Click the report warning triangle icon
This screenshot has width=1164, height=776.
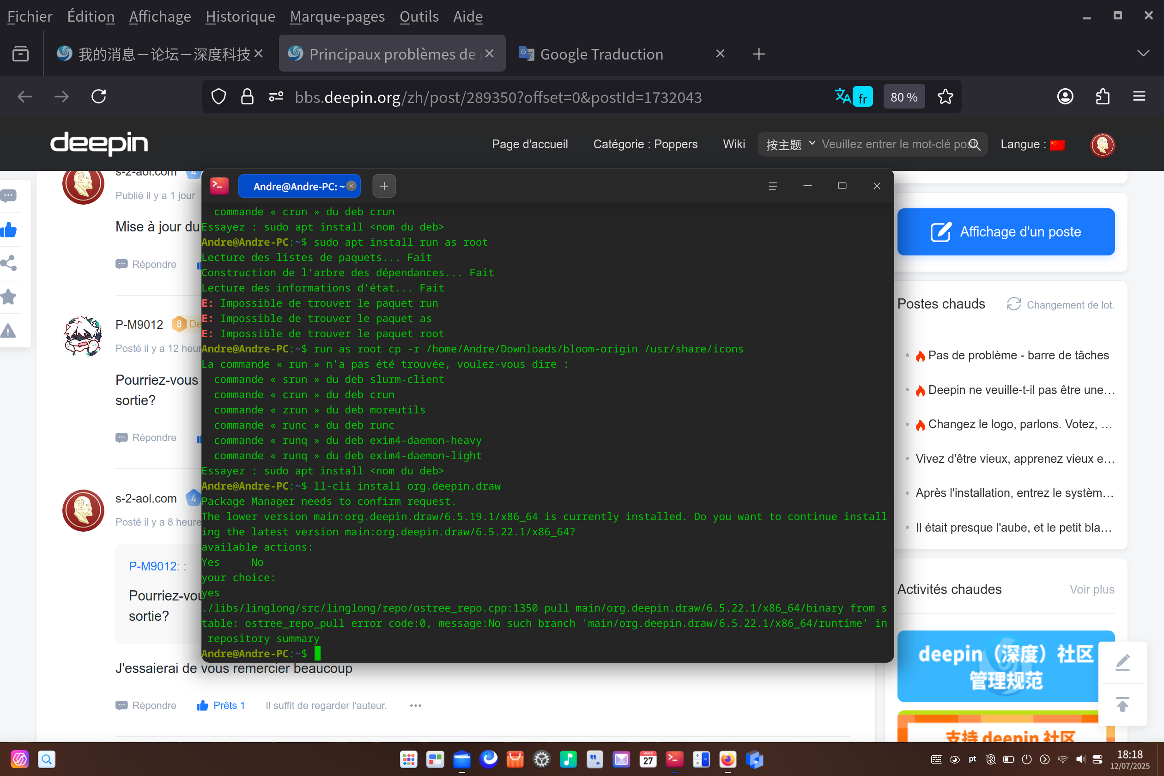click(x=9, y=331)
